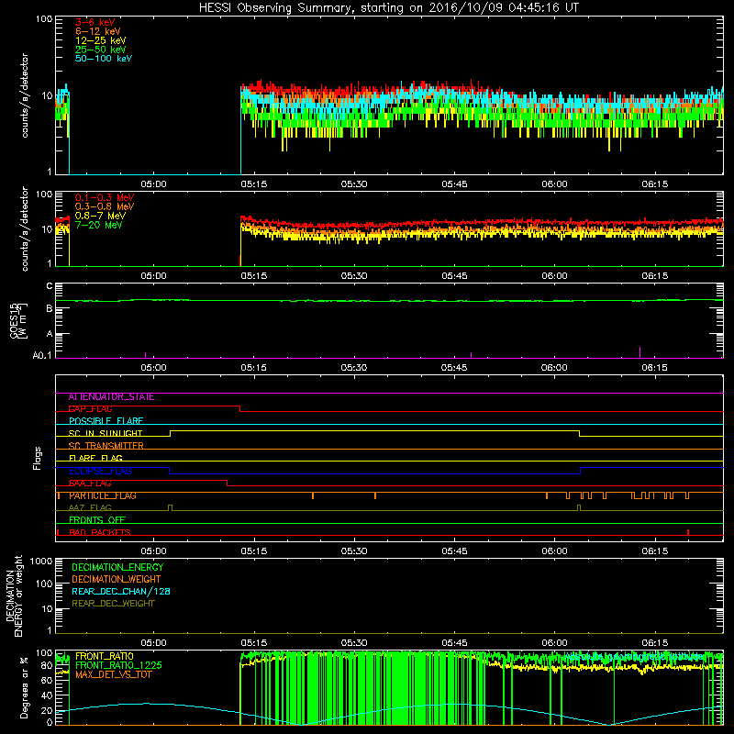Viewport: 734px width, 734px height.
Task: Select the DECIMATION_ENERGY legend label
Action: click(117, 567)
